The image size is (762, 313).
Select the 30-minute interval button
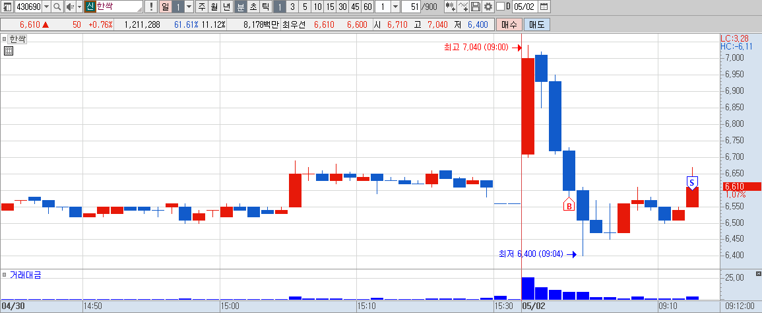click(342, 7)
